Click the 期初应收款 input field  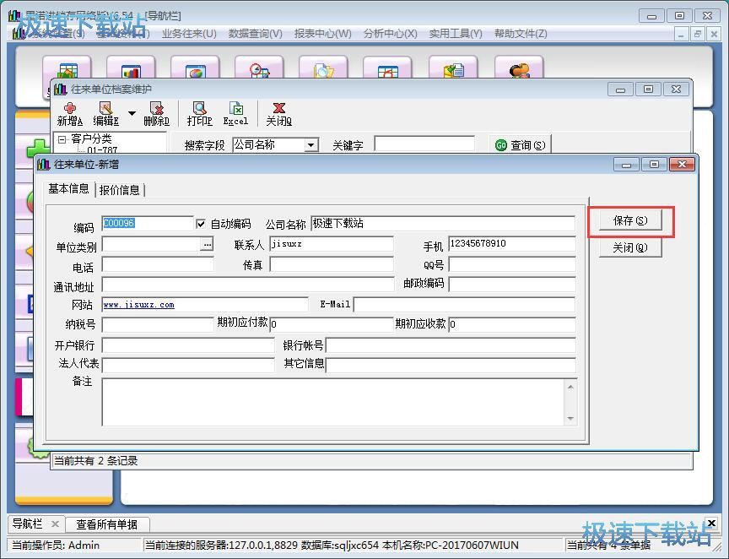point(512,324)
